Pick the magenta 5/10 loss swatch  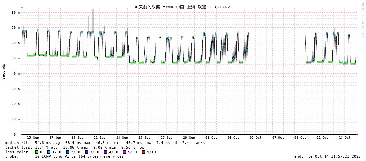124,152
